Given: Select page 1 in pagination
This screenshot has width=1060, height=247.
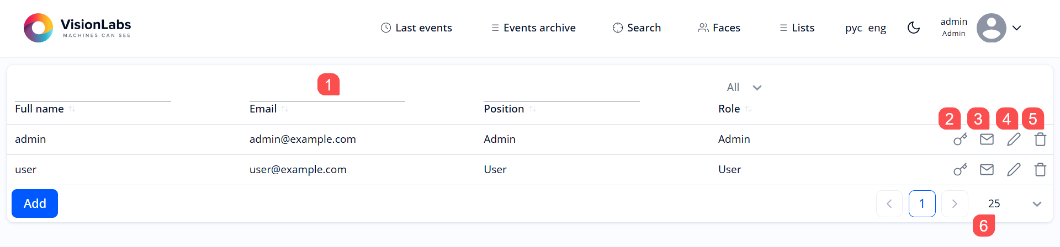Looking at the screenshot, I should pos(922,204).
